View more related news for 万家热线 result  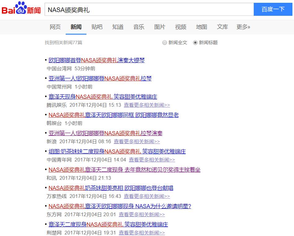pyautogui.click(x=147, y=196)
